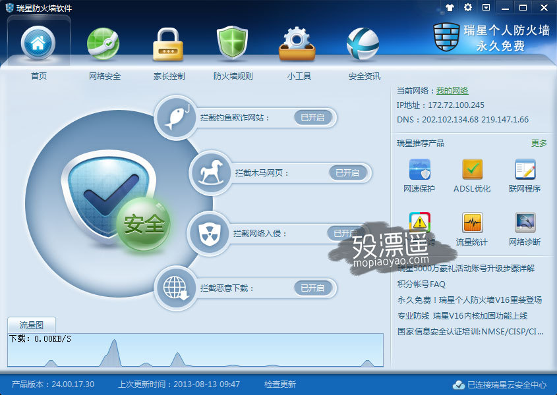This screenshot has width=557, height=395.
Task: Open 家长控制 padlock icon
Action: click(x=168, y=44)
